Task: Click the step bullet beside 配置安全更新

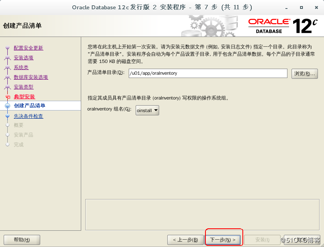Action: 8,48
